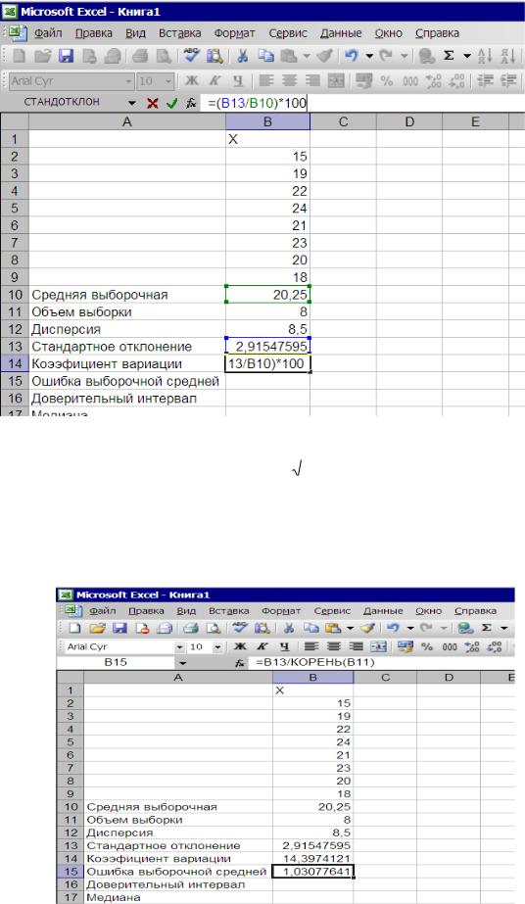Viewport: 525px width, 904px height.
Task: Open Сервис menu in lower Excel window
Action: [332, 610]
